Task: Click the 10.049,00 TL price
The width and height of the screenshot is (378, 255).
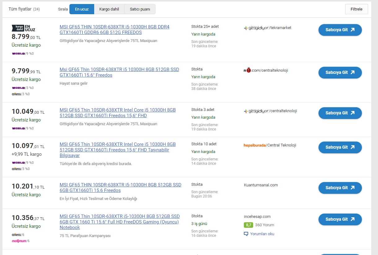Action: click(28, 112)
